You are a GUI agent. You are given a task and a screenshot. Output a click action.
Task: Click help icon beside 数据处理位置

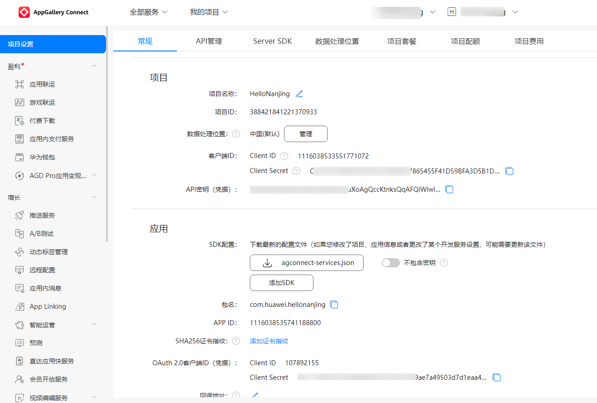pos(236,134)
